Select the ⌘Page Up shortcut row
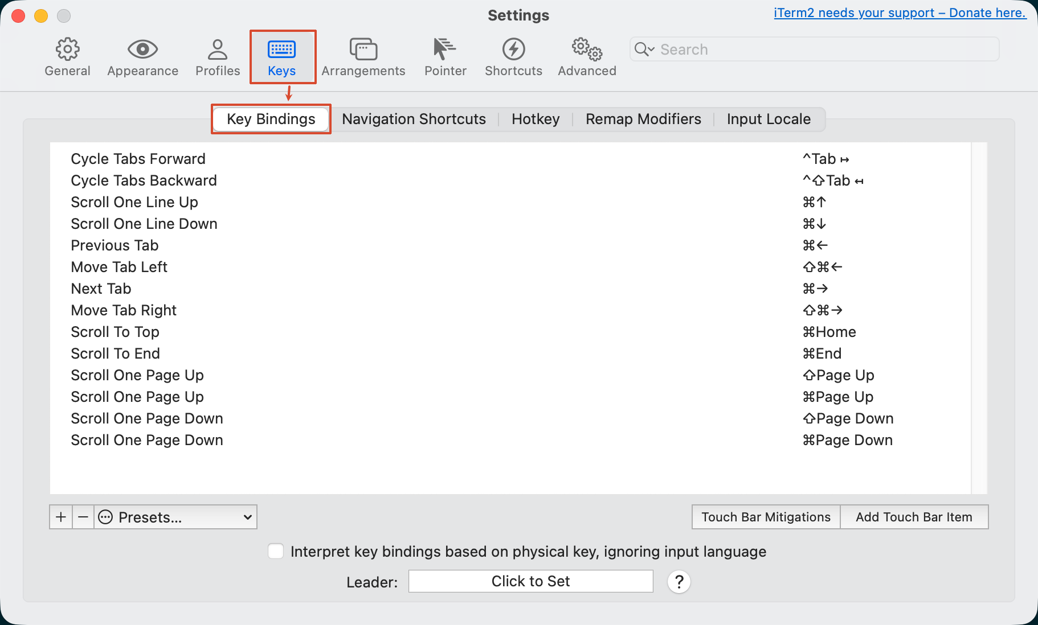Screen dimensions: 1038x625 click(x=510, y=397)
